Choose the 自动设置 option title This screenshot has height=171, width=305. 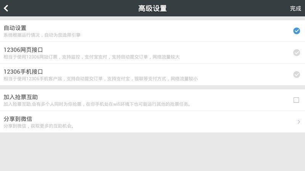[15, 28]
